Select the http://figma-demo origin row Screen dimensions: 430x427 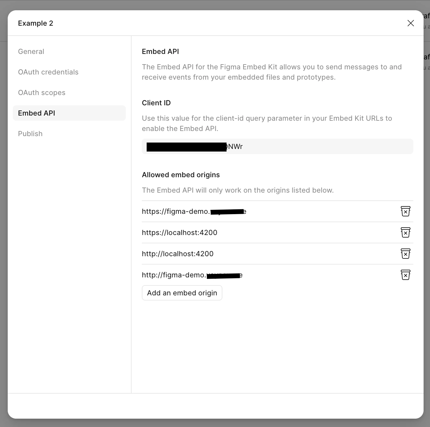point(192,275)
